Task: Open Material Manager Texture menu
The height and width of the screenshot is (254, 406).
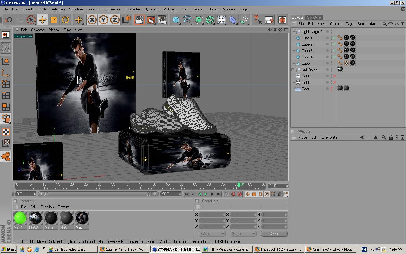Action: [64, 207]
